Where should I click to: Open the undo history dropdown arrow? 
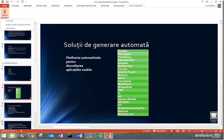pos(14,2)
